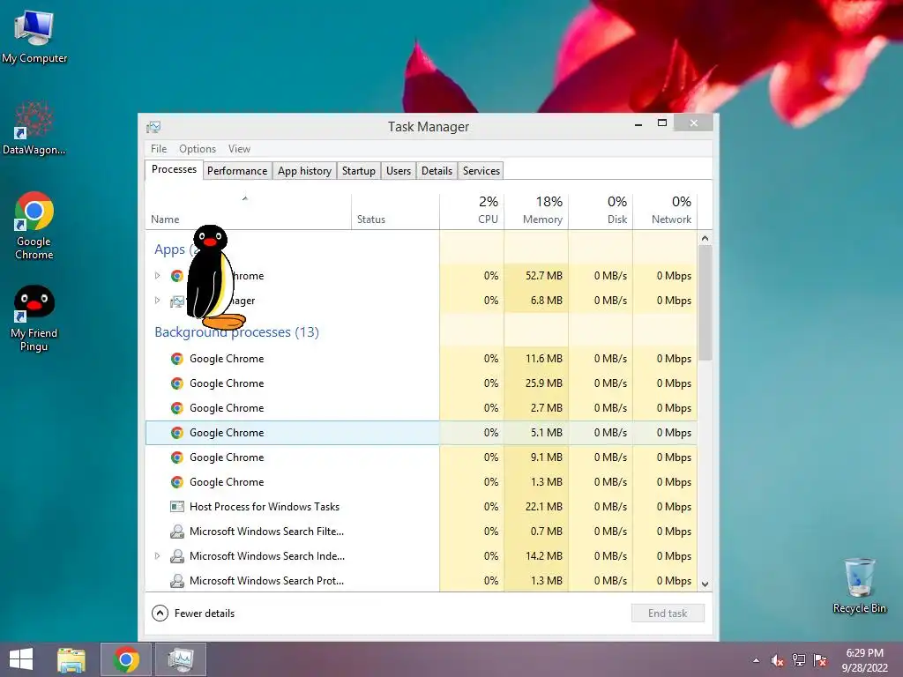Switch to the Details tab
Image resolution: width=903 pixels, height=677 pixels.
(437, 171)
